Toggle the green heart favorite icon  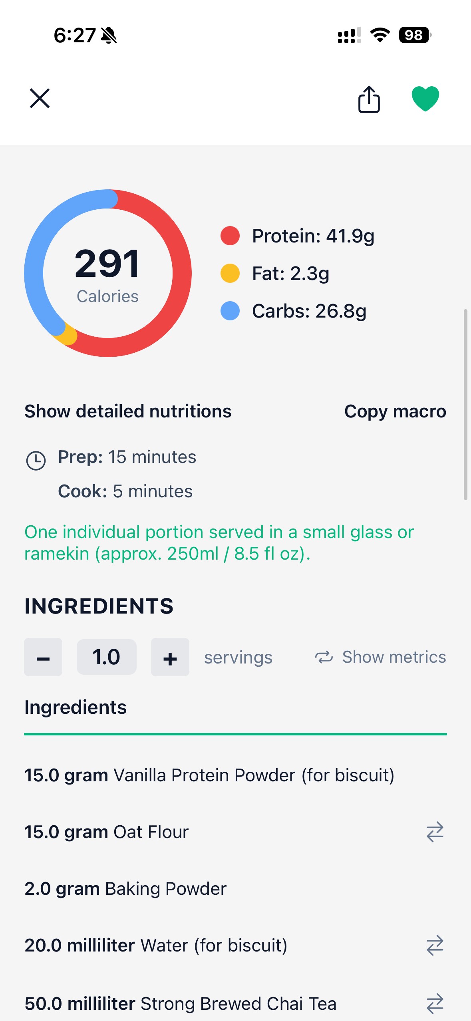coord(425,98)
